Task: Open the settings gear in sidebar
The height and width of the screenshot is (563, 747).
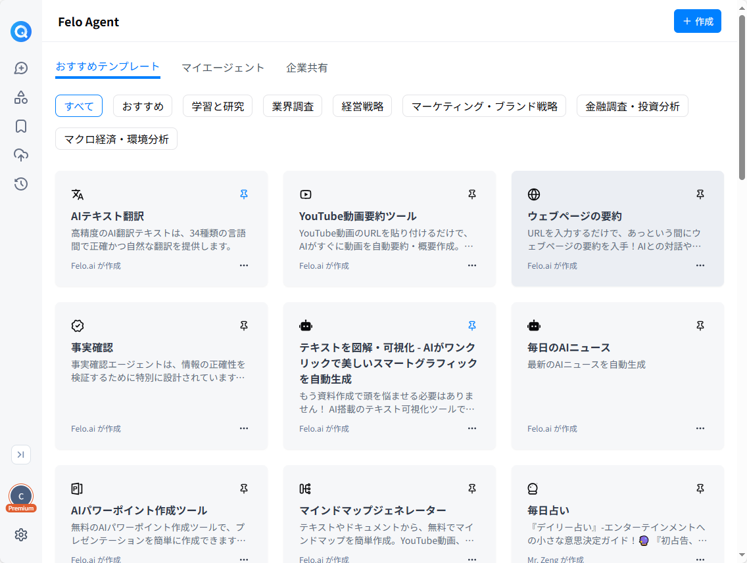Action: pyautogui.click(x=21, y=535)
